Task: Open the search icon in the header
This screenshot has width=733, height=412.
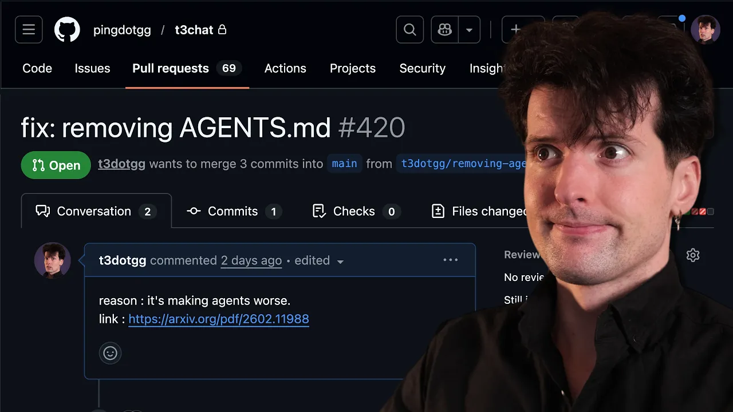Action: [x=409, y=29]
